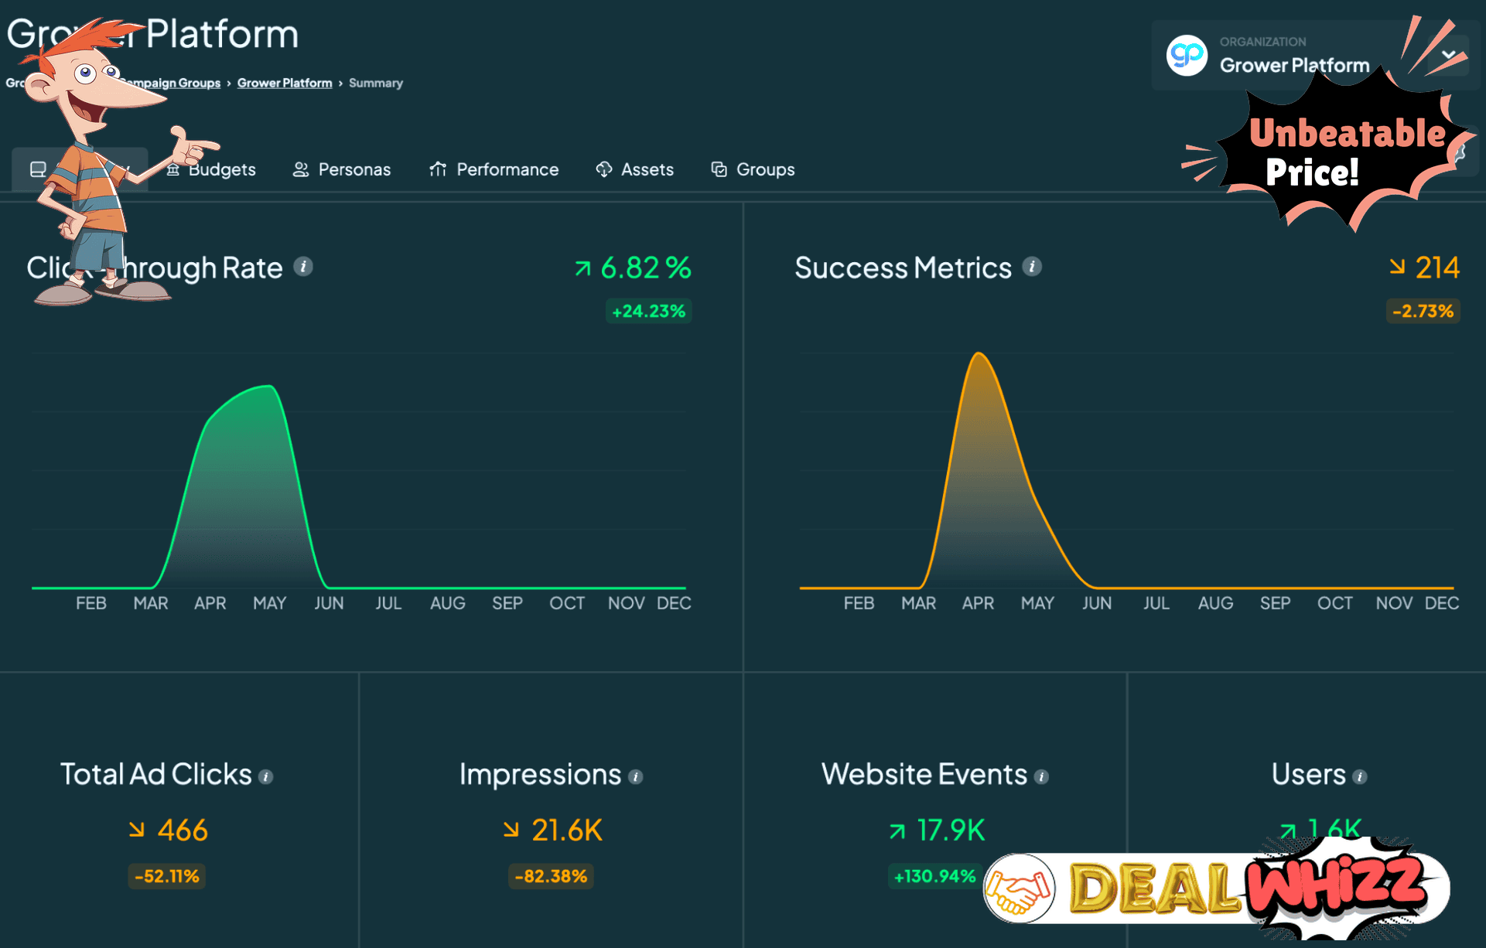Follow the Campaign Groups breadcrumb link
1486x948 pixels.
point(170,83)
